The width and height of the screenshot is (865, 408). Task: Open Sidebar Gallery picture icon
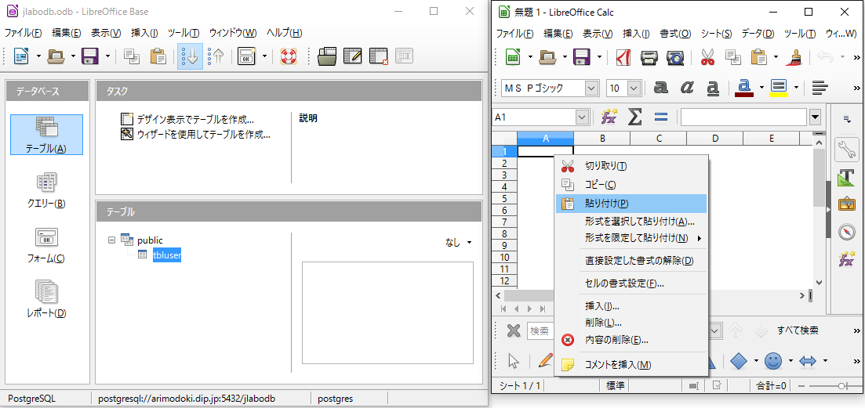point(846,204)
